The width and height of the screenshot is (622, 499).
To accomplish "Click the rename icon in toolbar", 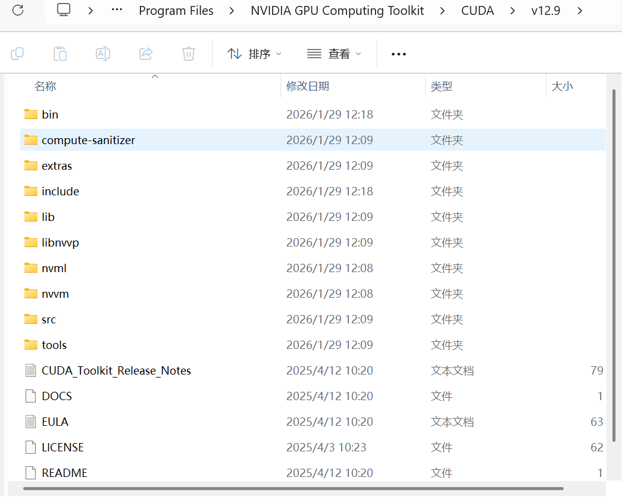I will pos(103,54).
